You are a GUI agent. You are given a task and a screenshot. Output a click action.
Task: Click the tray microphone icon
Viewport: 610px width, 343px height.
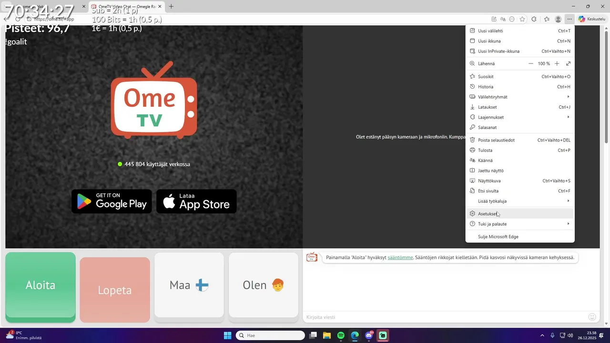pyautogui.click(x=552, y=335)
